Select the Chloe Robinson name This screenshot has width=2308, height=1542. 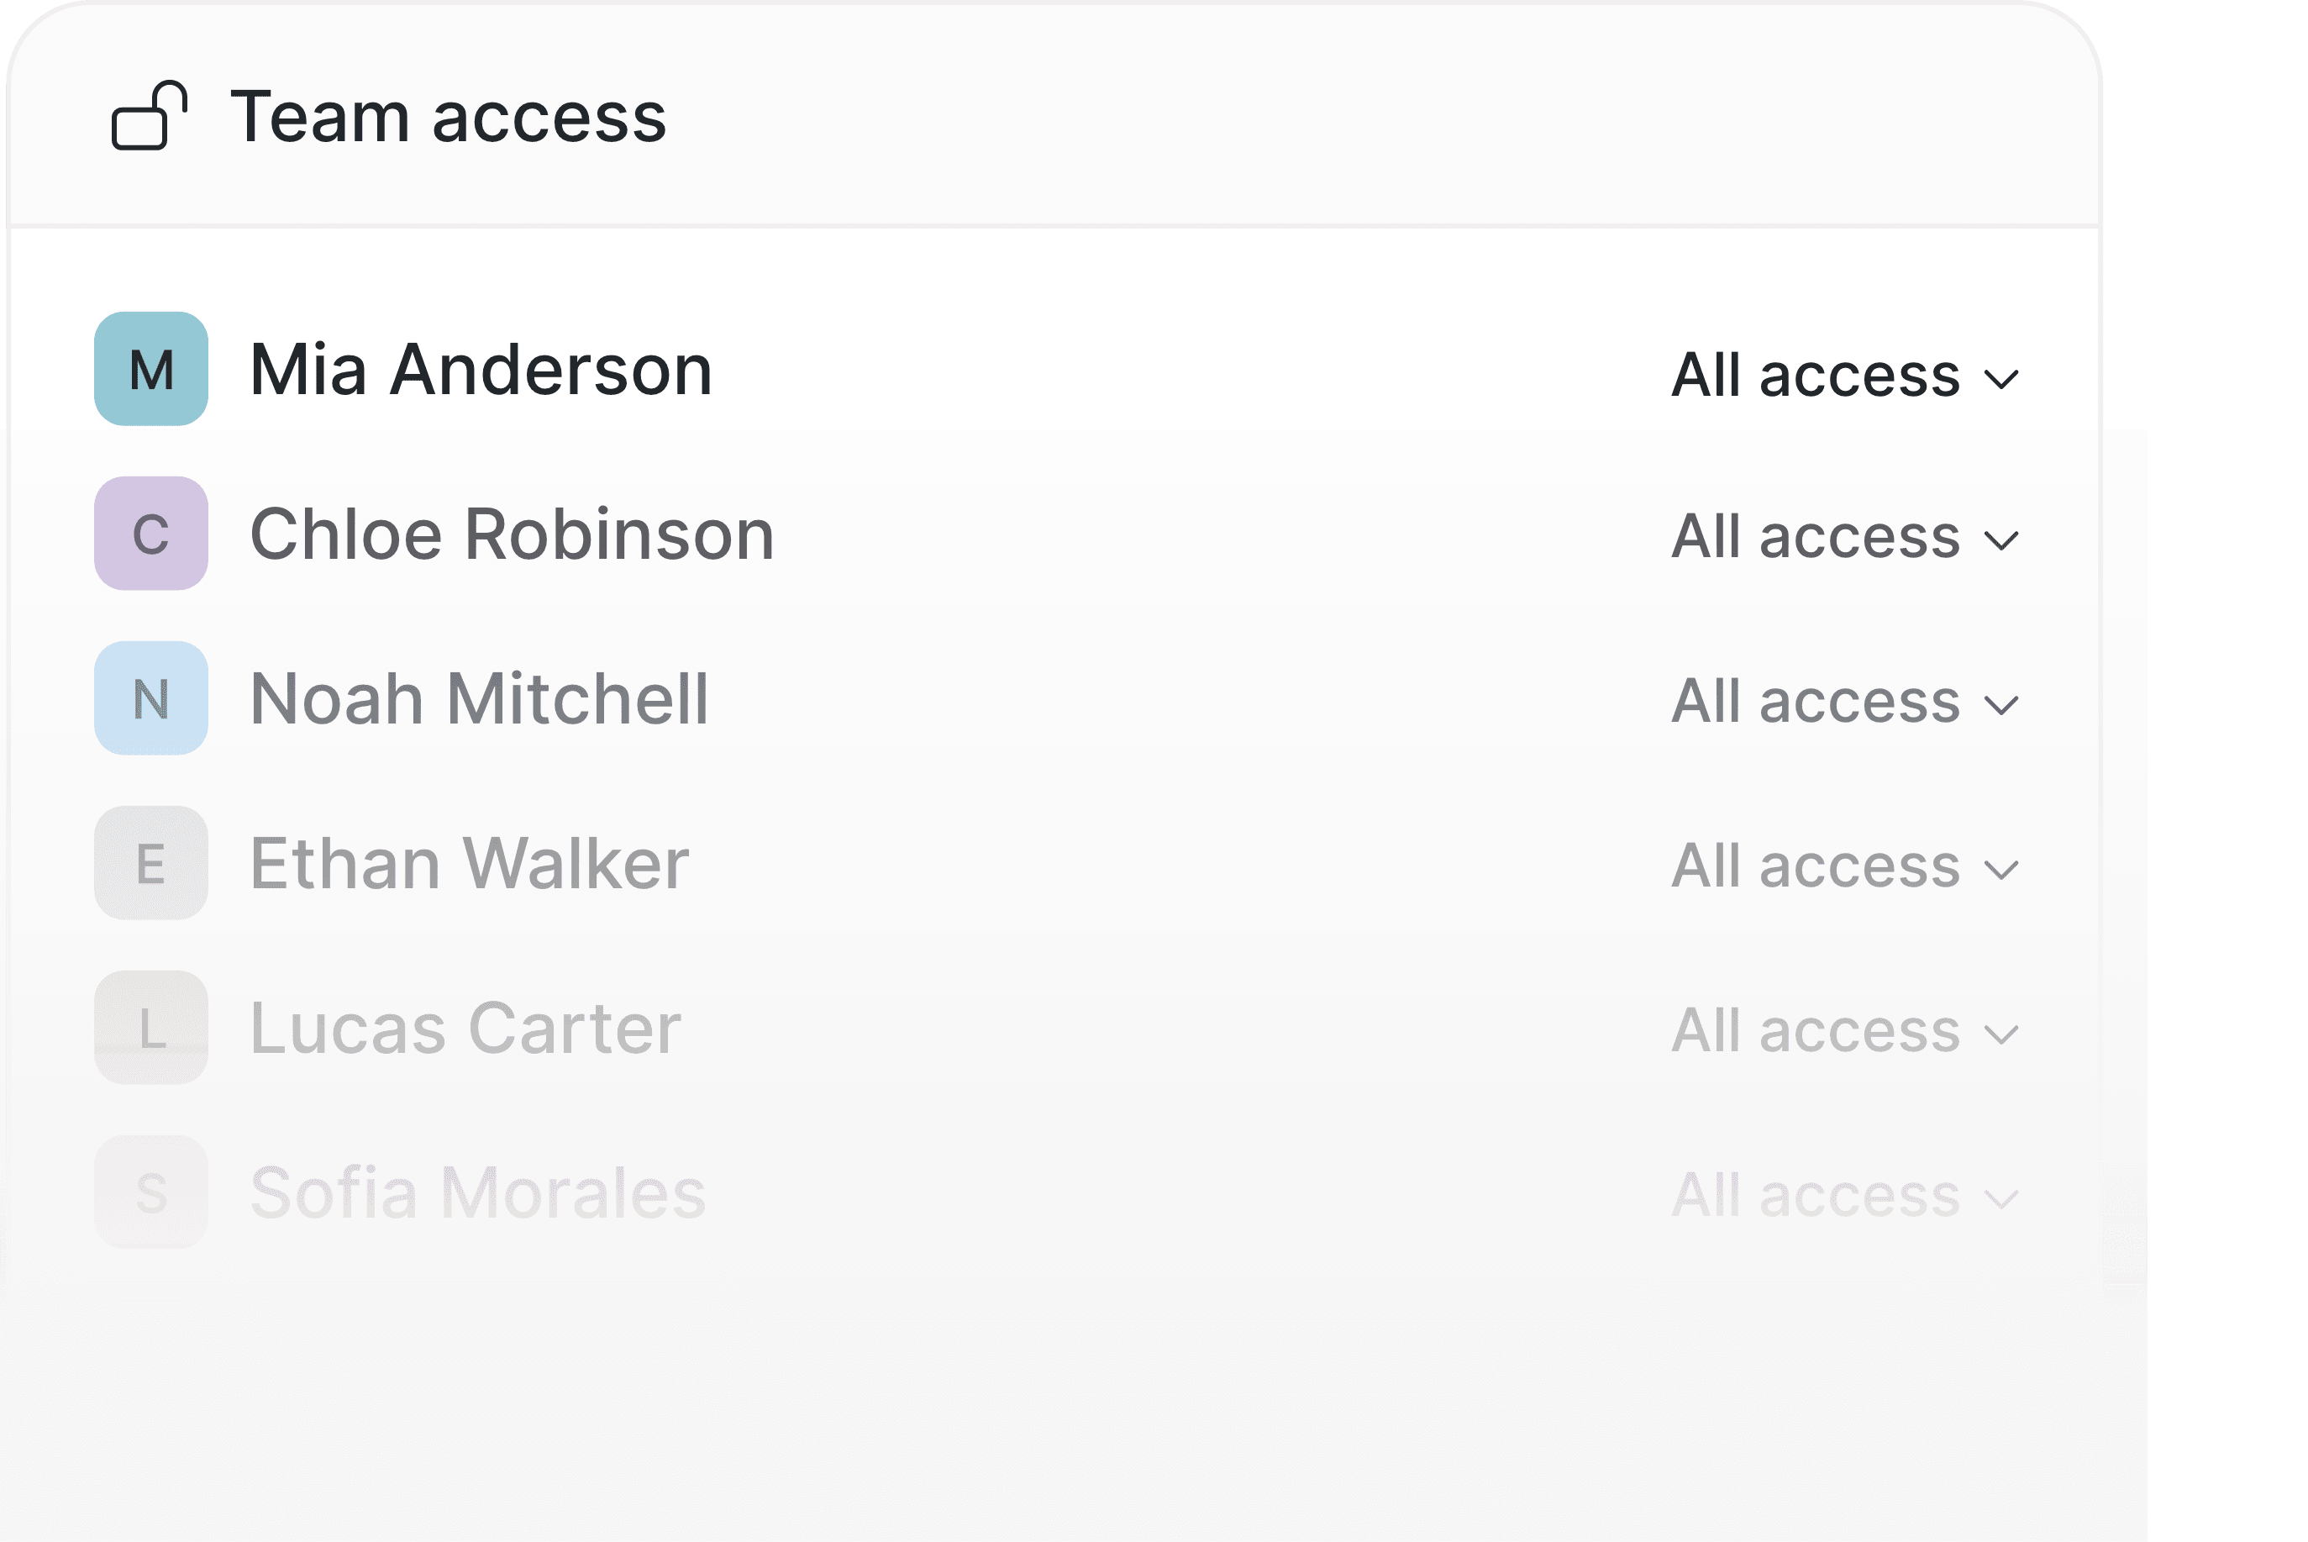pos(513,535)
